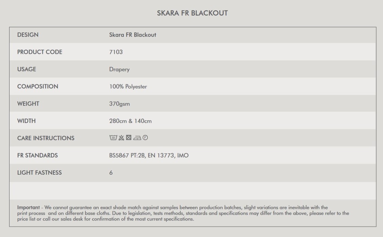The height and width of the screenshot is (237, 383).
Task: Click the light fastness value 6
Action: pyautogui.click(x=111, y=173)
